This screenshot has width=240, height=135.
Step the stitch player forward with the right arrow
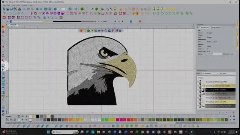(123, 21)
